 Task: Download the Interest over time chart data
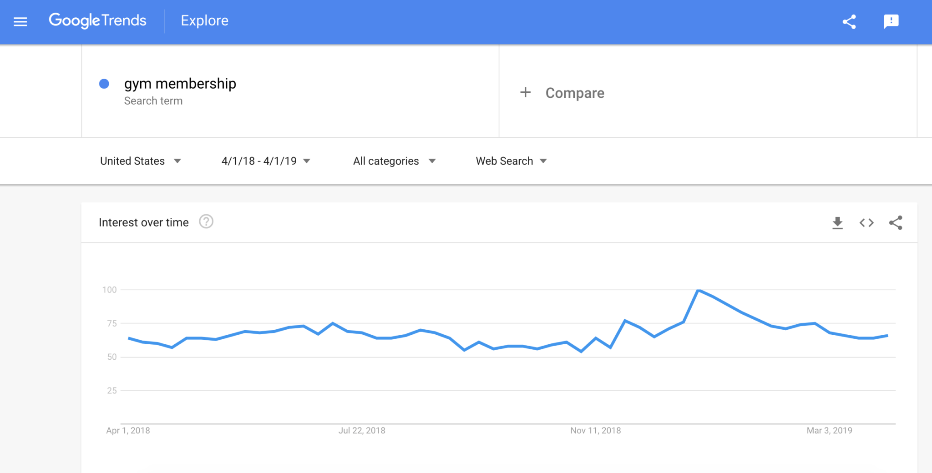837,223
